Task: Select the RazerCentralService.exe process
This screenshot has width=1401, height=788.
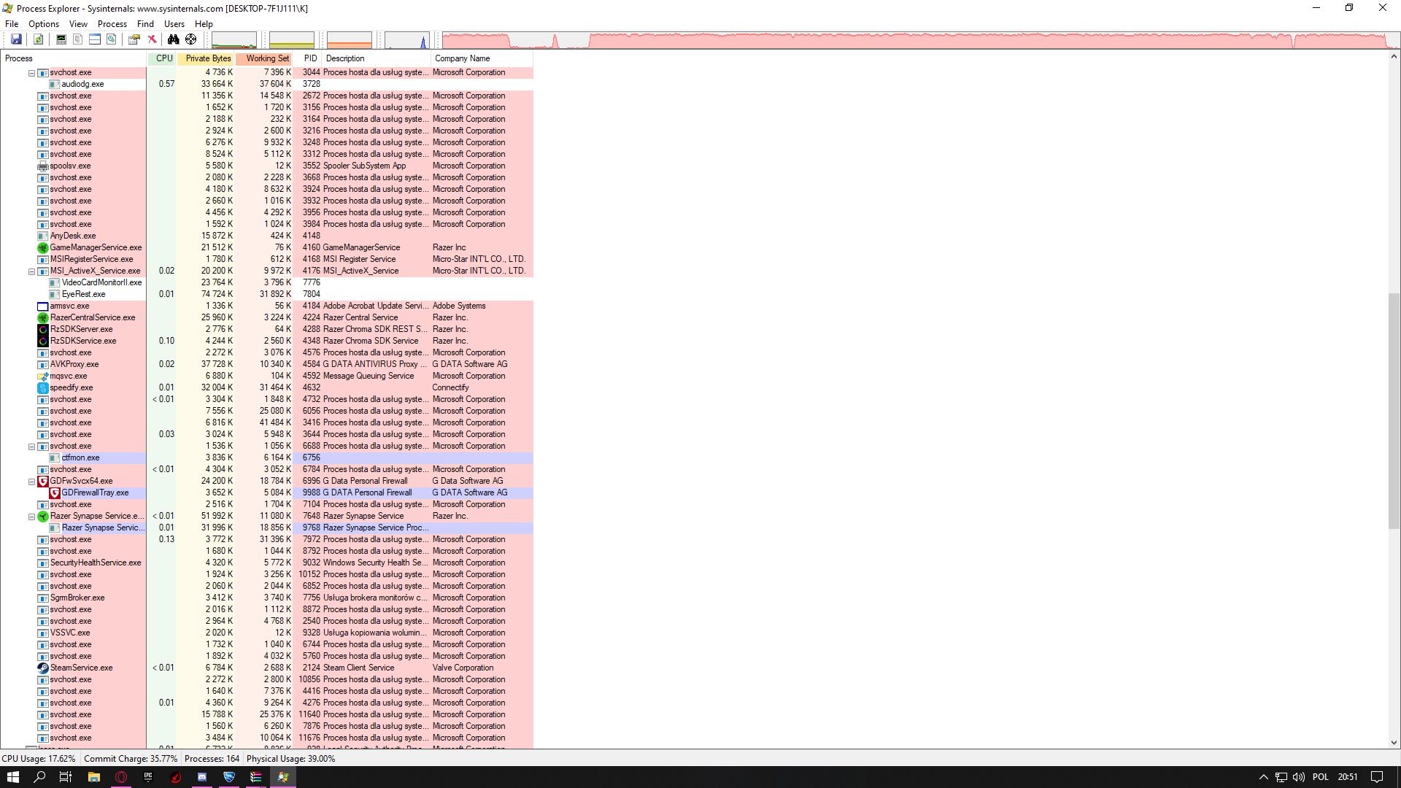Action: coord(93,317)
